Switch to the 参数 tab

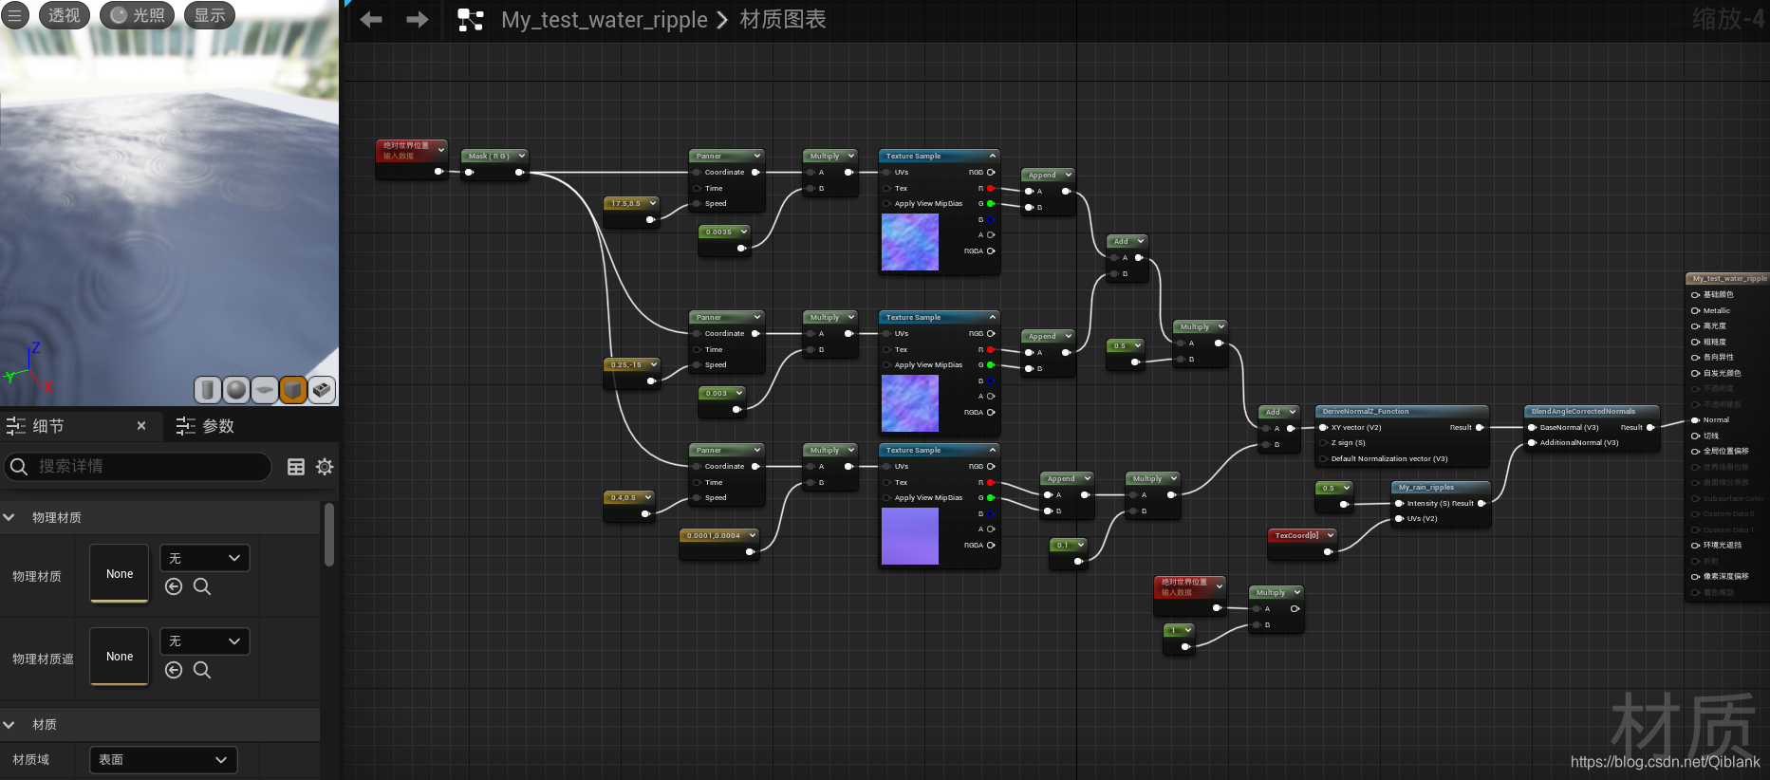tap(205, 426)
